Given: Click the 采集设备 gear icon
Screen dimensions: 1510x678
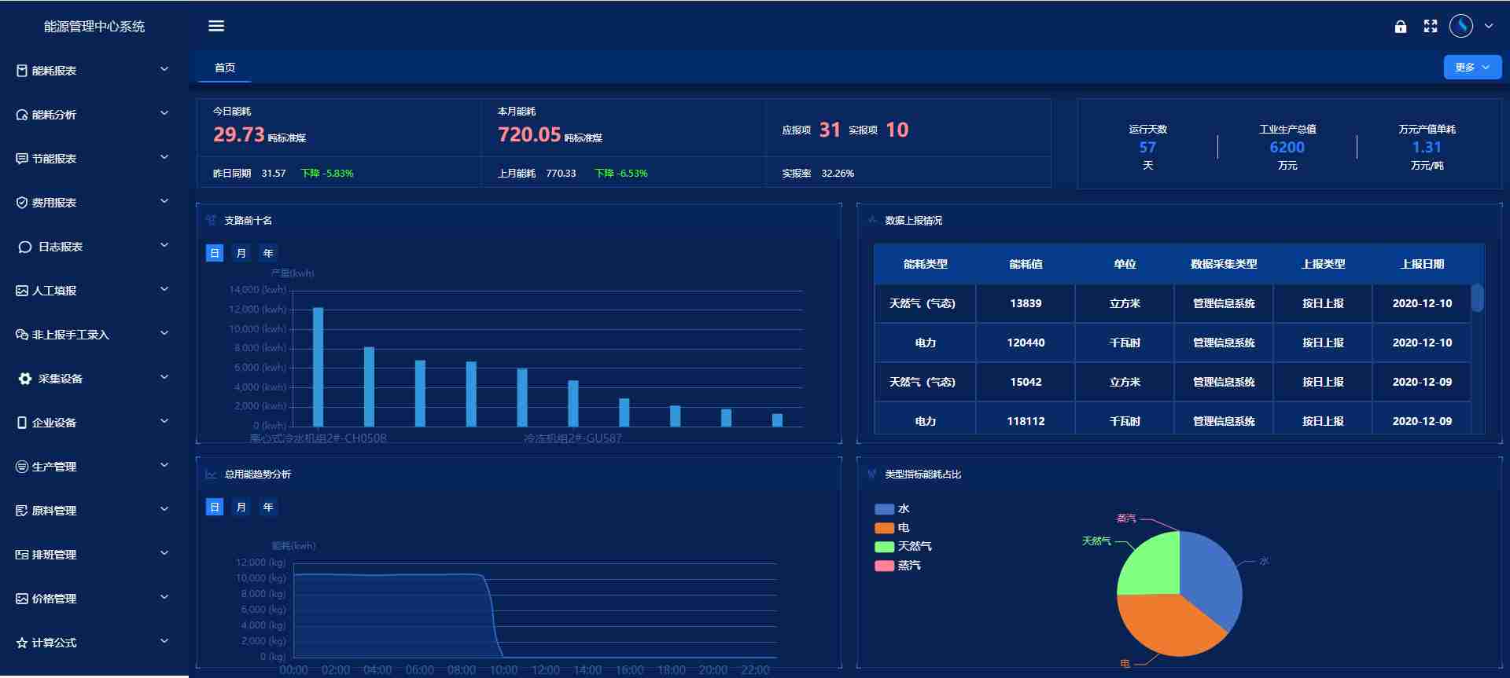Looking at the screenshot, I should tap(25, 379).
